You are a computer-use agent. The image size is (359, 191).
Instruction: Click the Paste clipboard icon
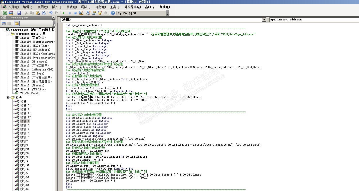38,13
